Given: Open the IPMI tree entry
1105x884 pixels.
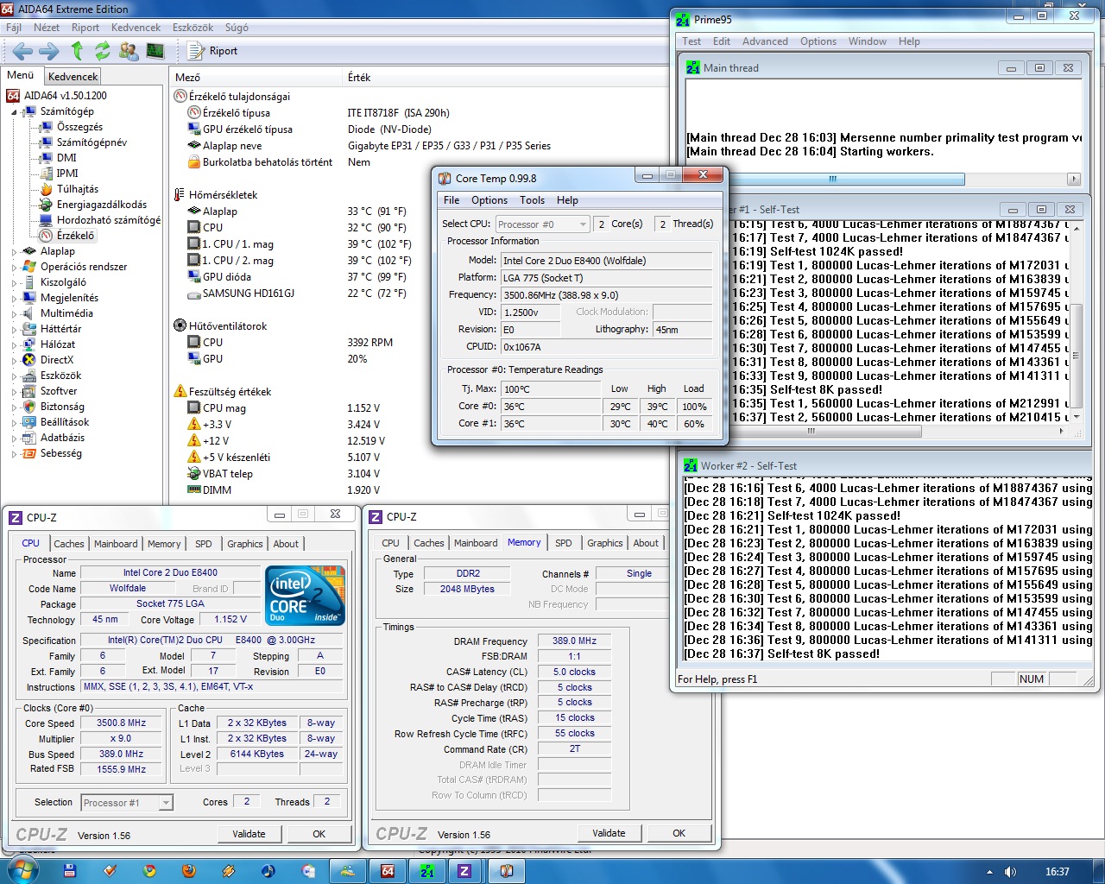Looking at the screenshot, I should point(67,174).
